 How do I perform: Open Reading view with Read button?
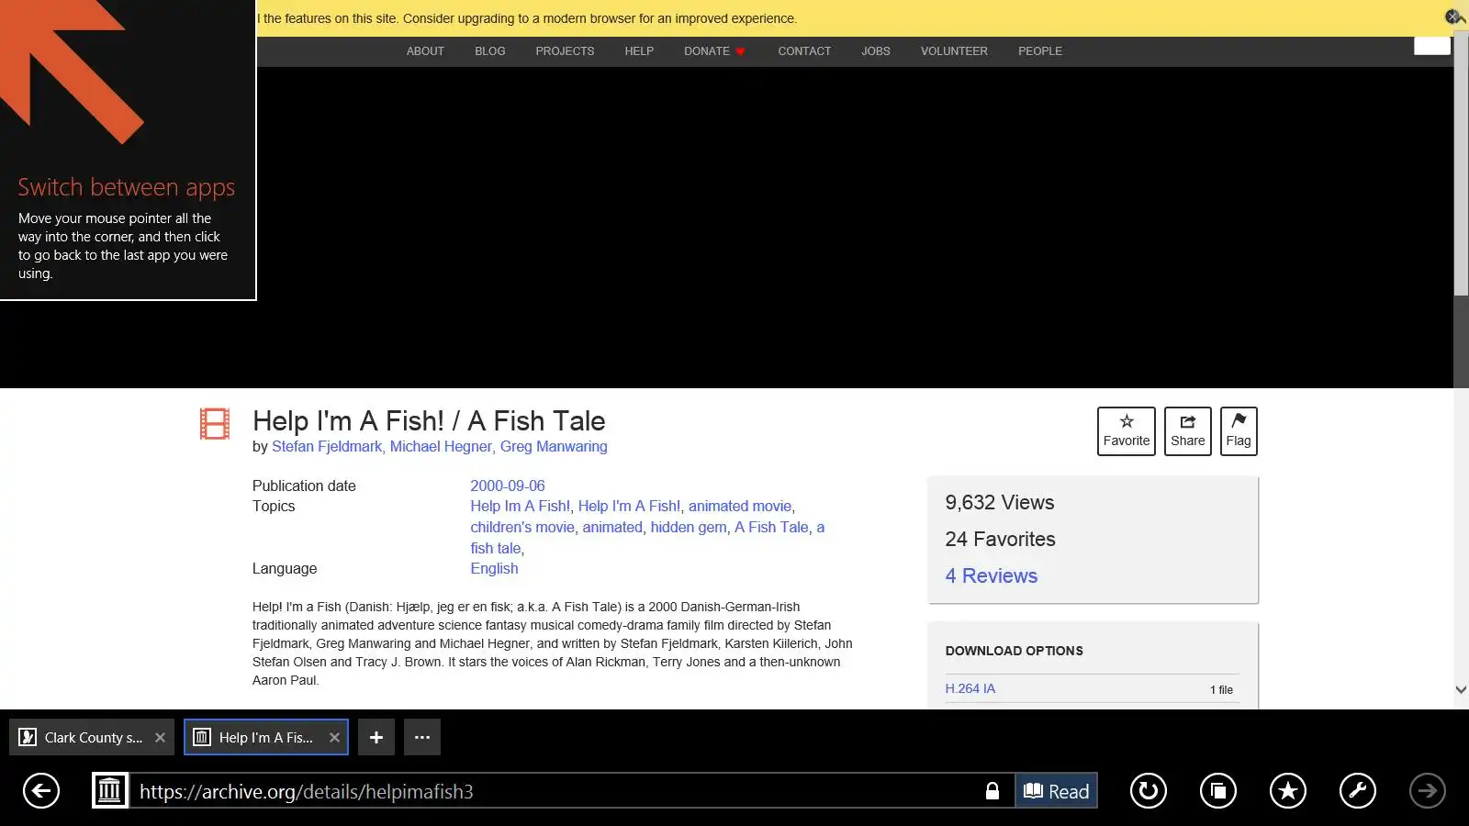point(1056,790)
